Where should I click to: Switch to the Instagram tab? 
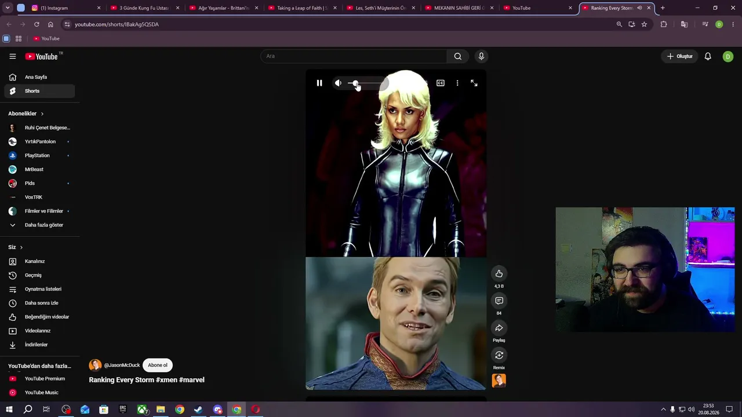pyautogui.click(x=66, y=8)
